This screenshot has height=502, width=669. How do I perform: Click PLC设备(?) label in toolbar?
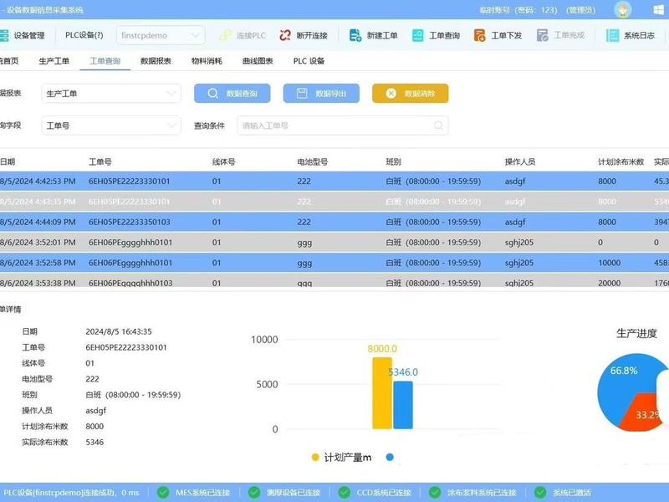pos(84,35)
